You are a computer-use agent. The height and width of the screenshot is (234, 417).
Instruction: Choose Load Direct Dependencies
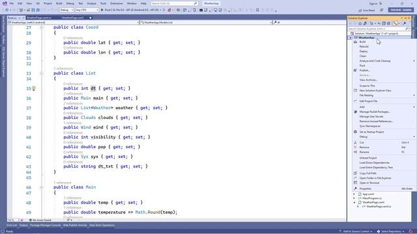click(x=374, y=163)
